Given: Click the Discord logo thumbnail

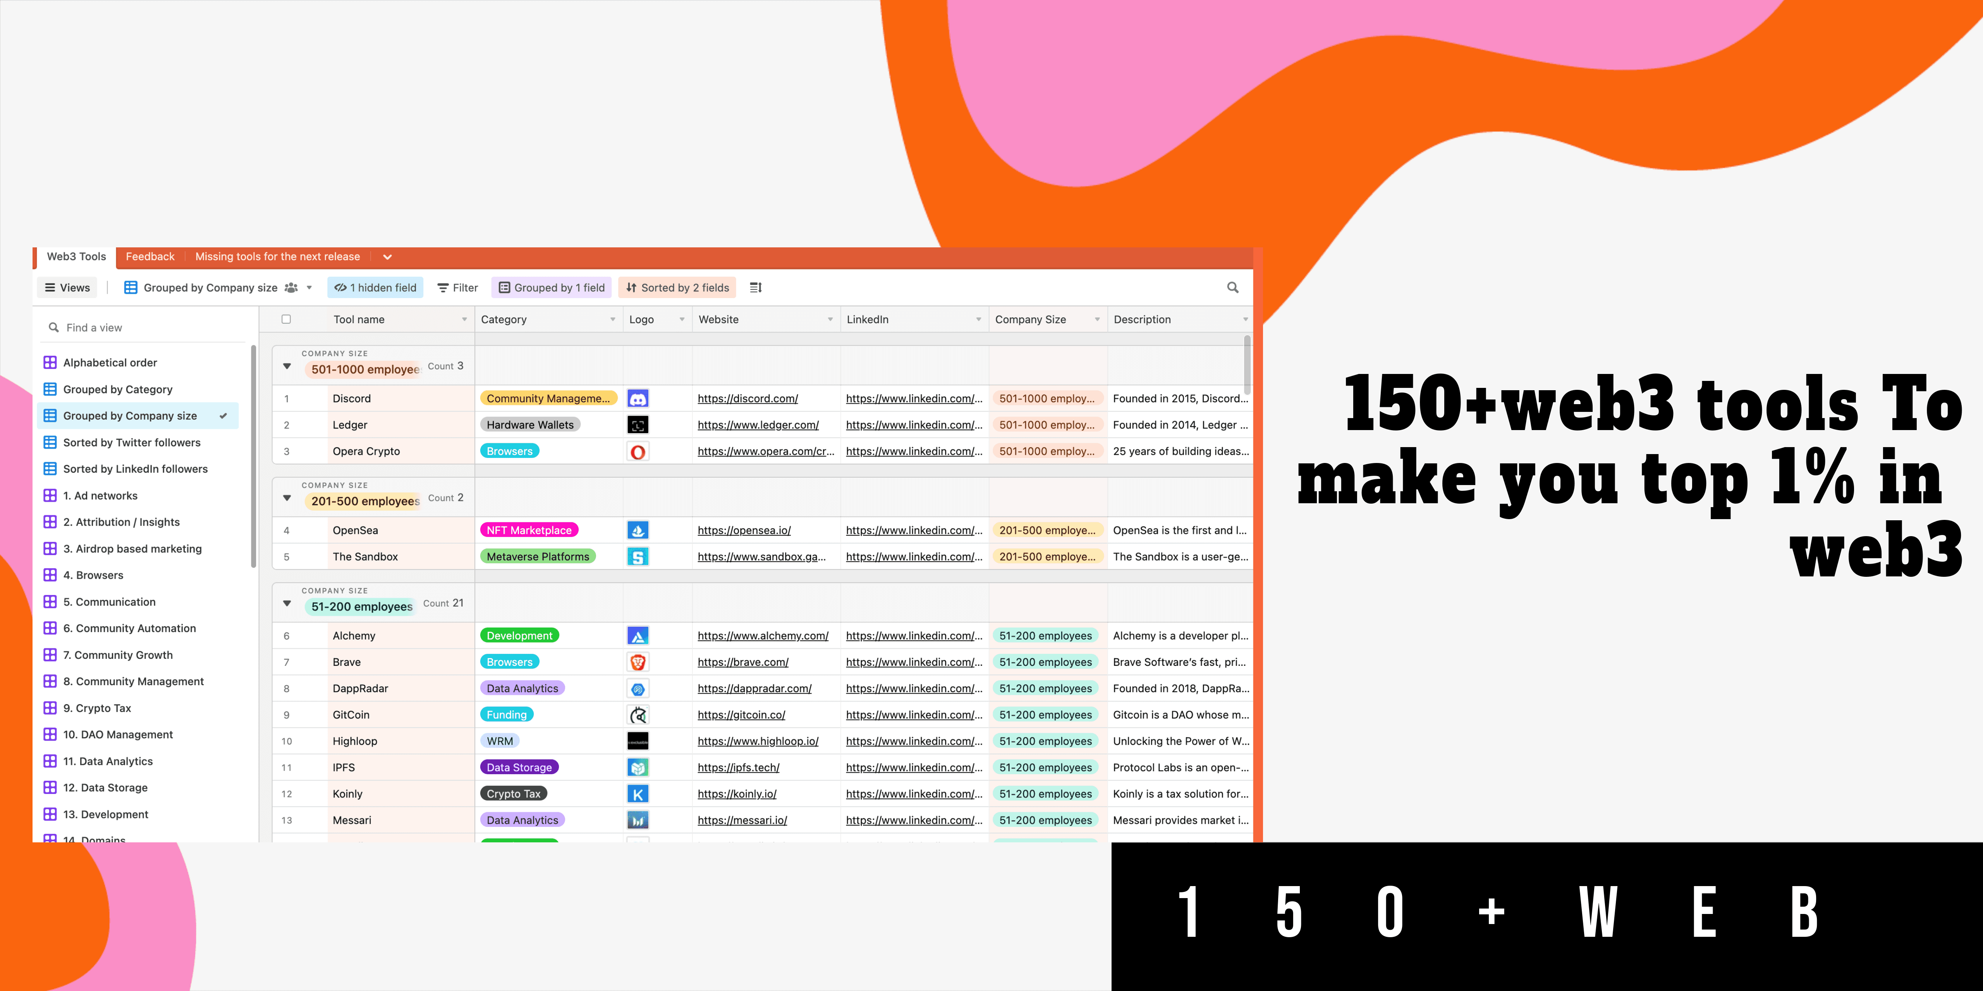Looking at the screenshot, I should tap(638, 399).
